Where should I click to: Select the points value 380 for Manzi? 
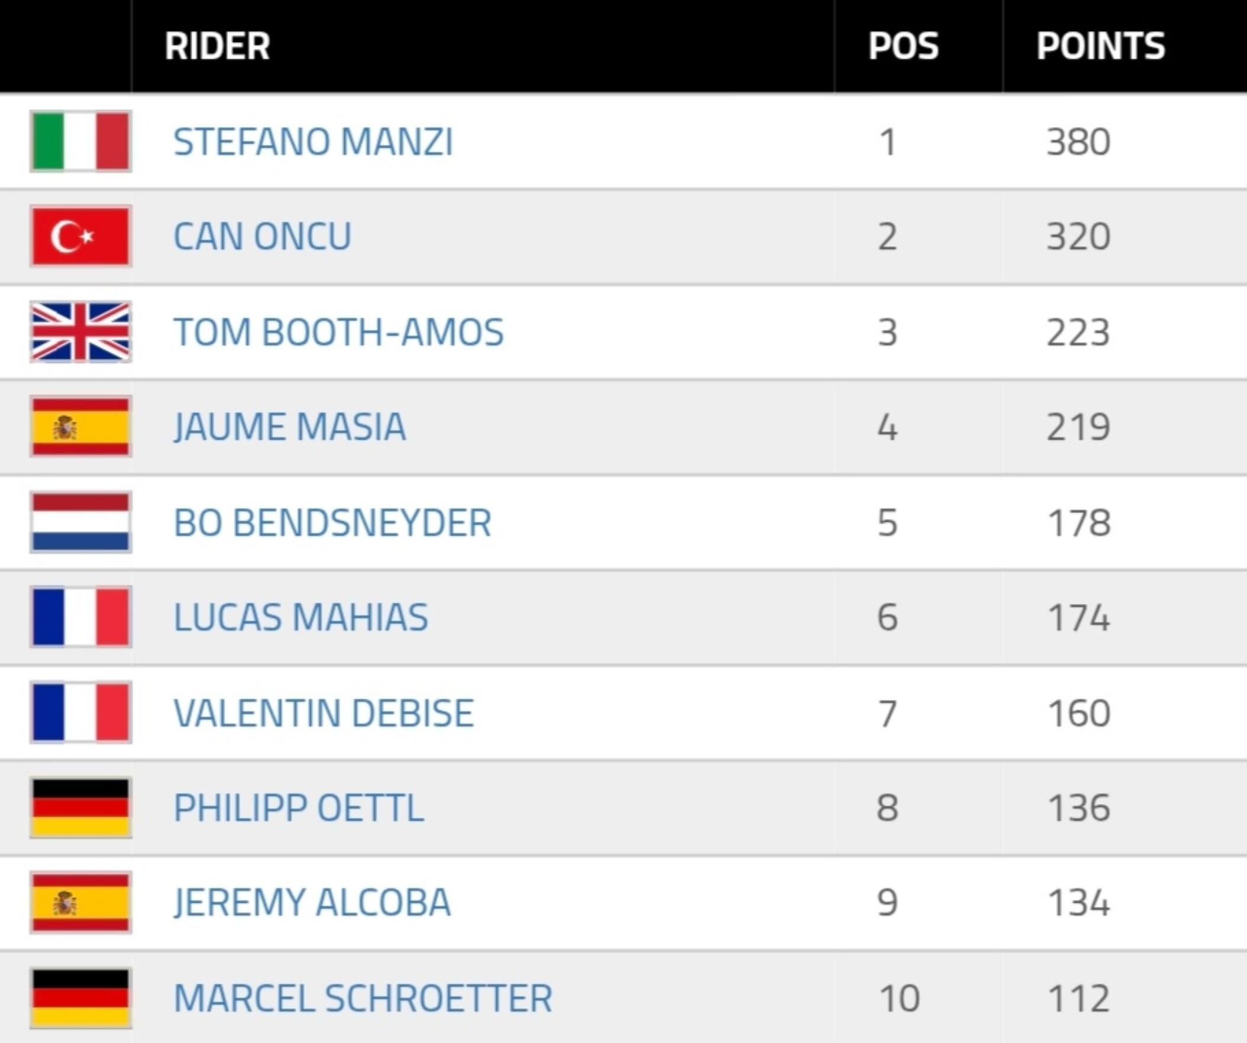pos(1078,142)
